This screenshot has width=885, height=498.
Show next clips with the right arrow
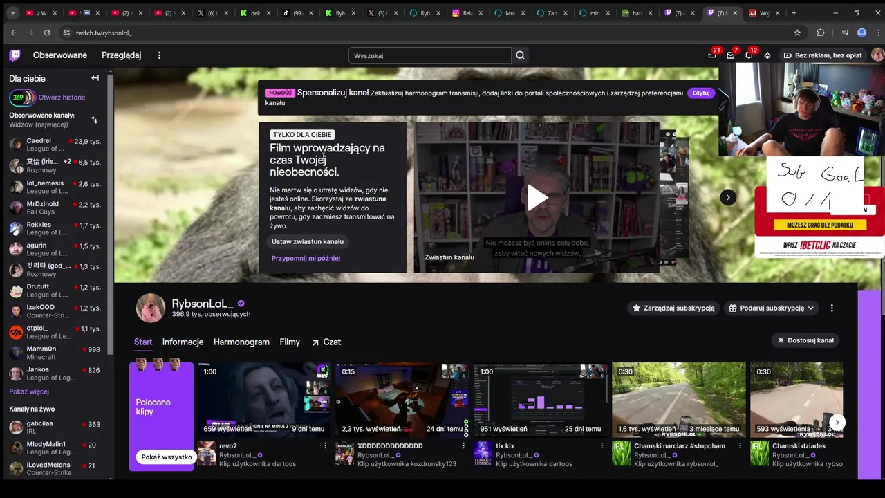coord(837,422)
